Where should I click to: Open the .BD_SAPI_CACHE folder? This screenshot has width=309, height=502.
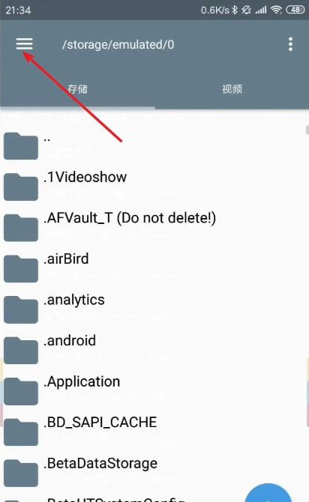coord(154,432)
